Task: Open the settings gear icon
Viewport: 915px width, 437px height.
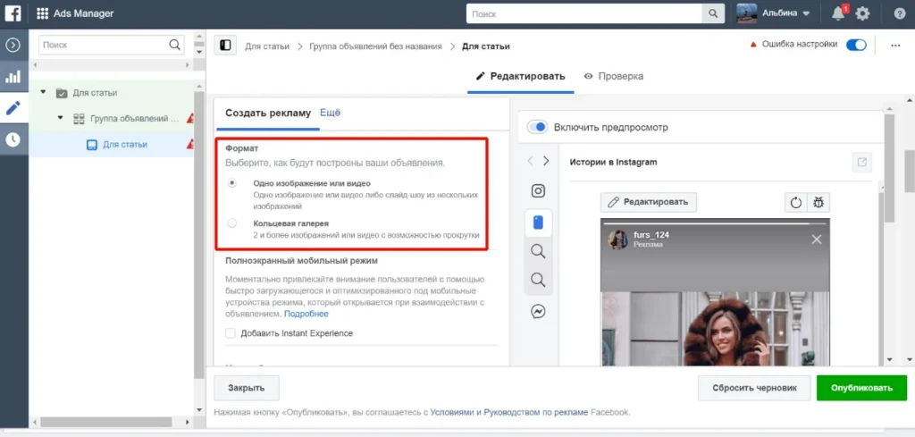Action: 862,13
